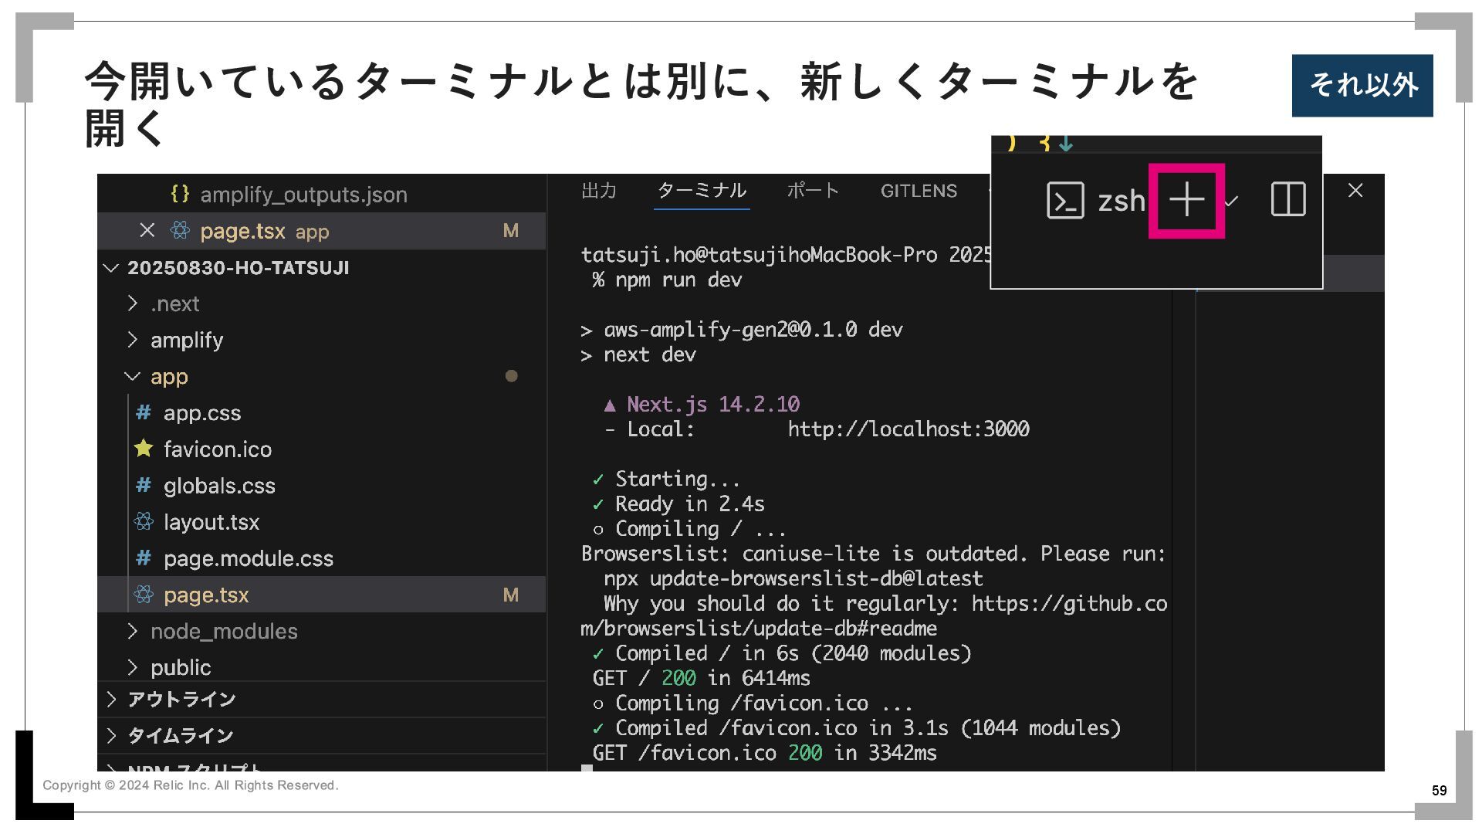Select the ターミナル tab

pyautogui.click(x=702, y=191)
